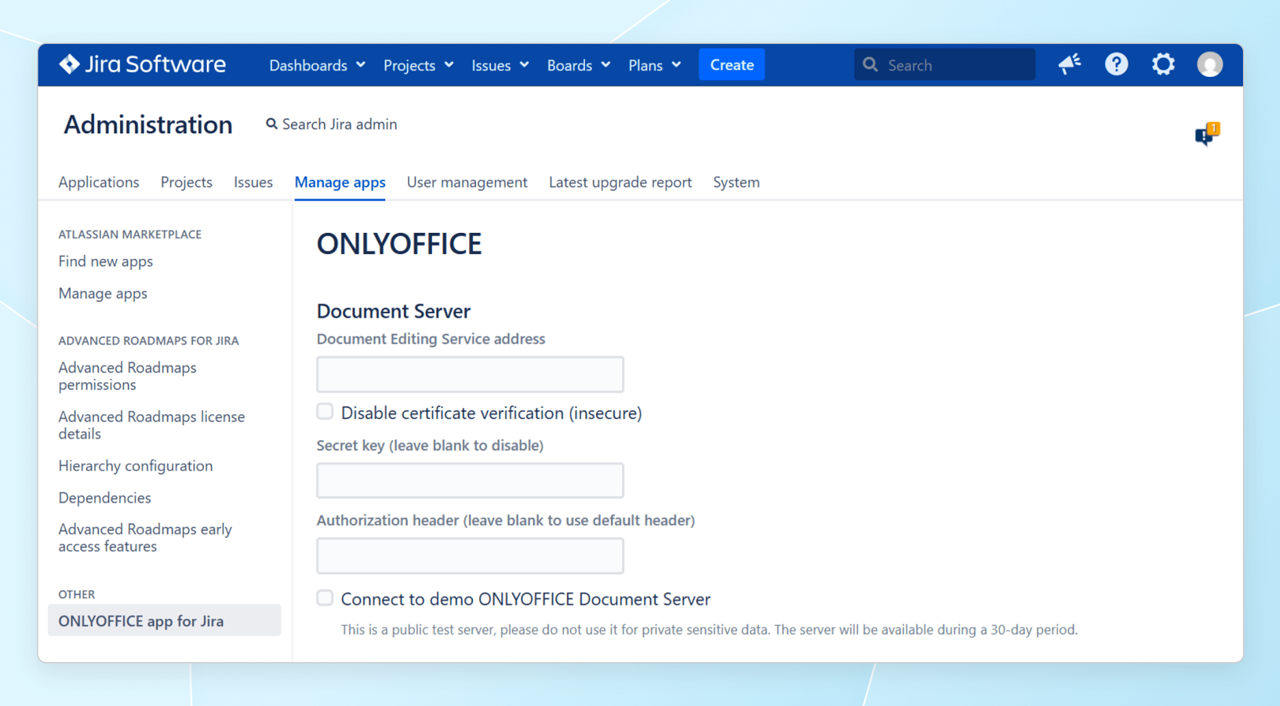Open Manage apps sidebar link
The height and width of the screenshot is (706, 1280).
click(103, 293)
